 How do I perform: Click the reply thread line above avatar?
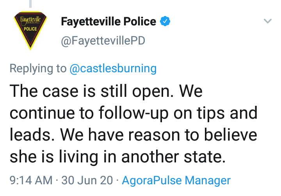(x=31, y=4)
